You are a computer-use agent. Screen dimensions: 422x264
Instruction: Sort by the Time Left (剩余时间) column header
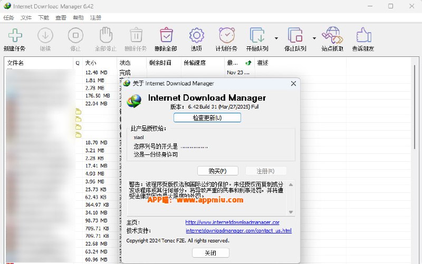point(164,63)
